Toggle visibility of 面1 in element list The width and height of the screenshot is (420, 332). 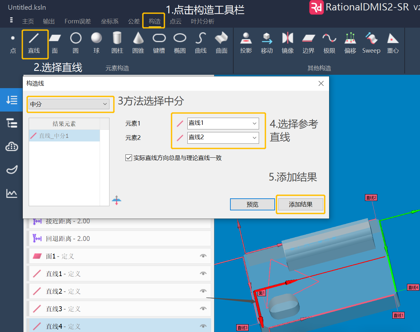click(x=203, y=256)
